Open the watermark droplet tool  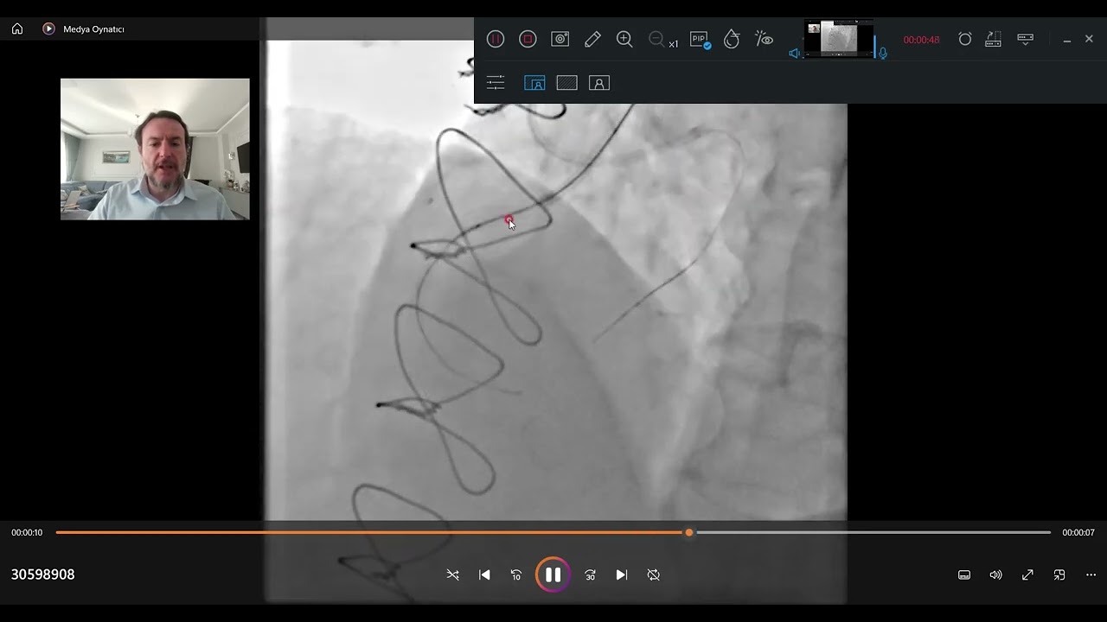(x=732, y=39)
